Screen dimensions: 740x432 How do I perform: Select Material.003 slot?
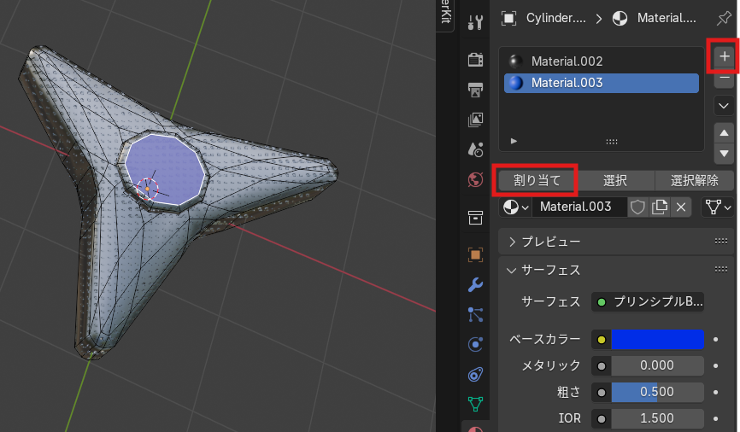pyautogui.click(x=602, y=83)
